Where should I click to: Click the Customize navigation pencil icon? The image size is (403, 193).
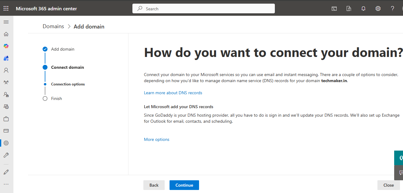point(6,172)
